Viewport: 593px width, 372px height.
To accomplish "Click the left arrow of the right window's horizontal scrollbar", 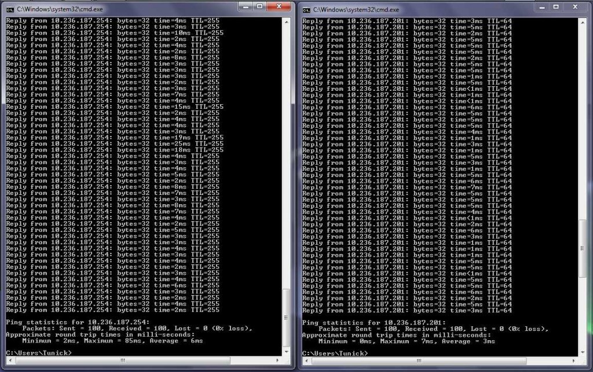I will 306,360.
